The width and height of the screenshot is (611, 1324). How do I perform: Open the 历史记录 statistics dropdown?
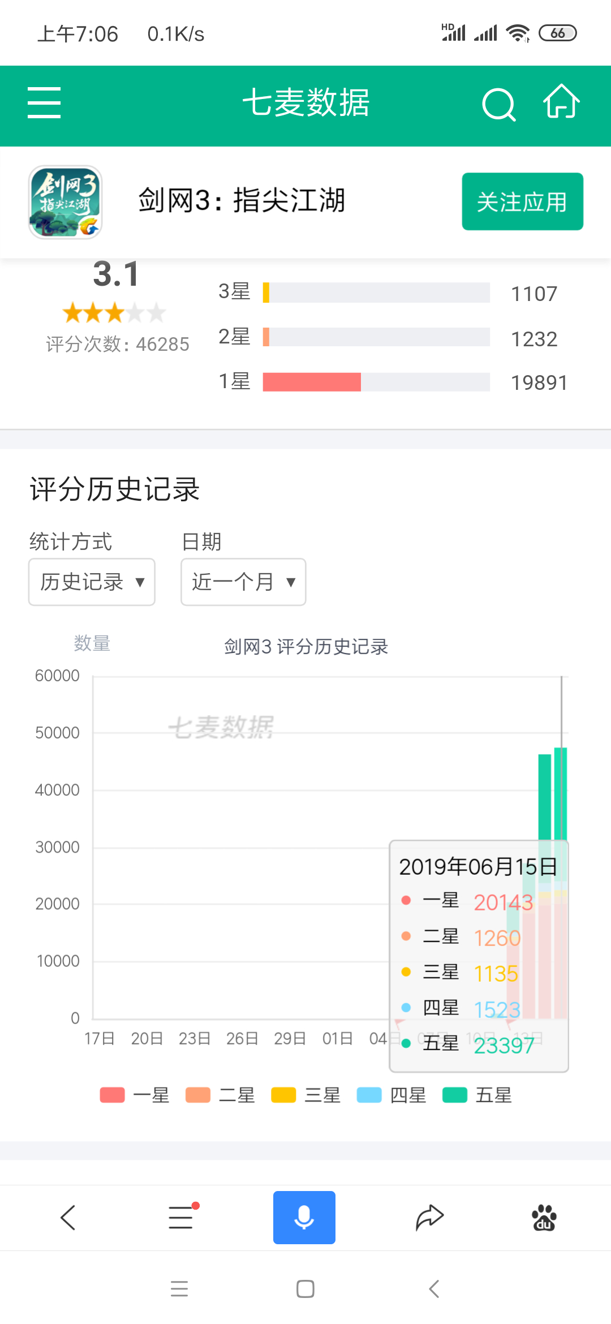click(x=92, y=582)
